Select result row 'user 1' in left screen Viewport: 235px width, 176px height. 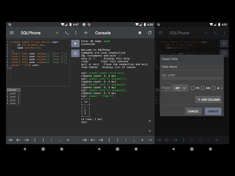click(x=14, y=93)
